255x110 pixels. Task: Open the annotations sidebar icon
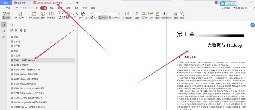point(4,37)
